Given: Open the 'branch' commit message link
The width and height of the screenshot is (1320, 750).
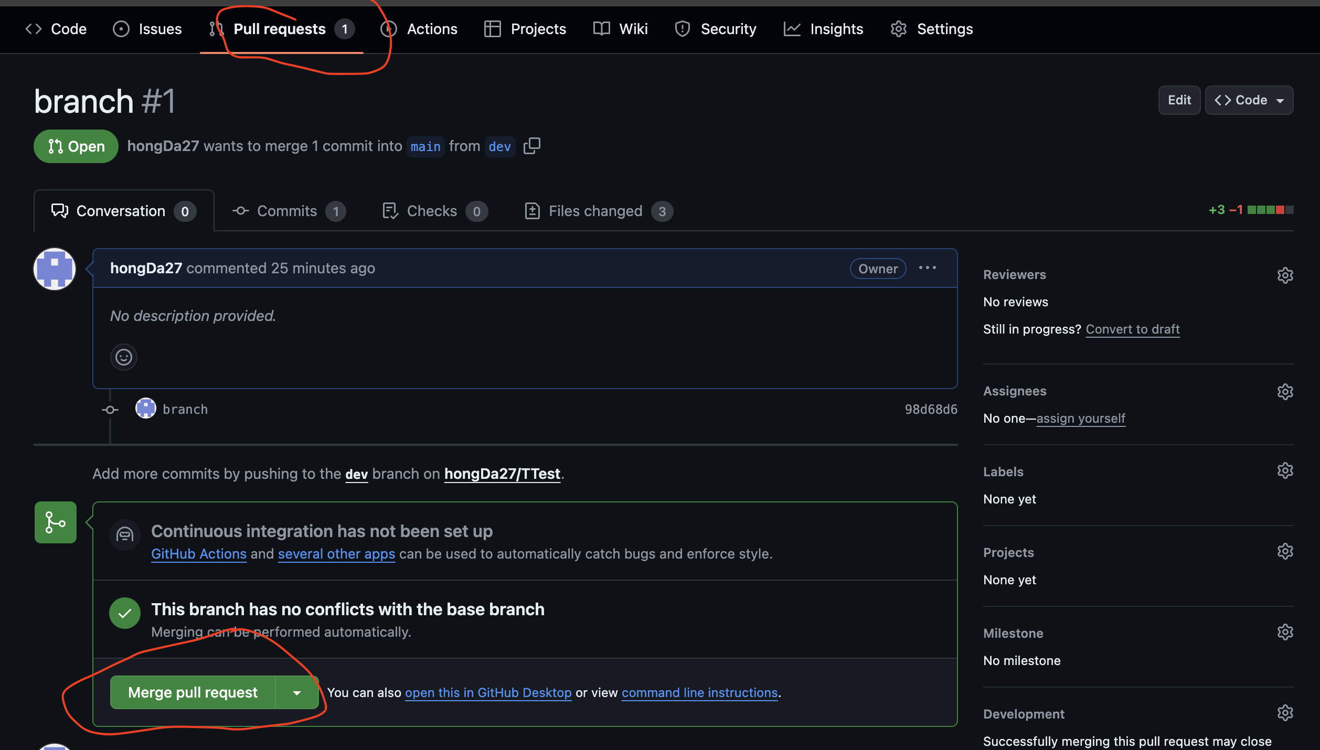Looking at the screenshot, I should pyautogui.click(x=185, y=409).
